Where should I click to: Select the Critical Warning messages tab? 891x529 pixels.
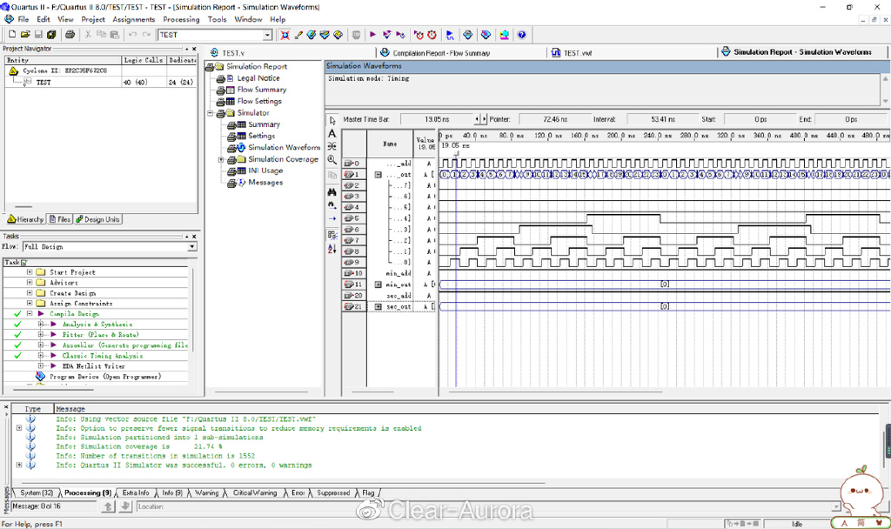[x=255, y=492]
